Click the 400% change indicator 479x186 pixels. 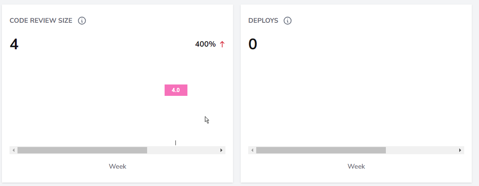click(x=205, y=44)
